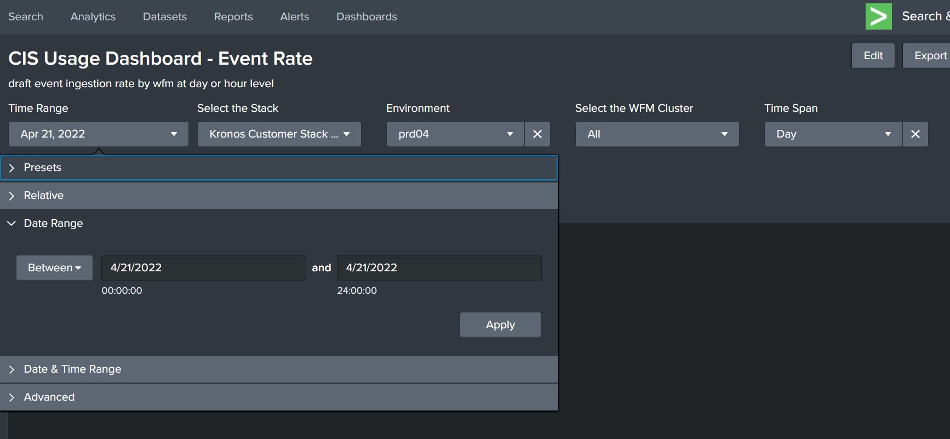Open the Between range type dropdown
The image size is (950, 439).
54,268
